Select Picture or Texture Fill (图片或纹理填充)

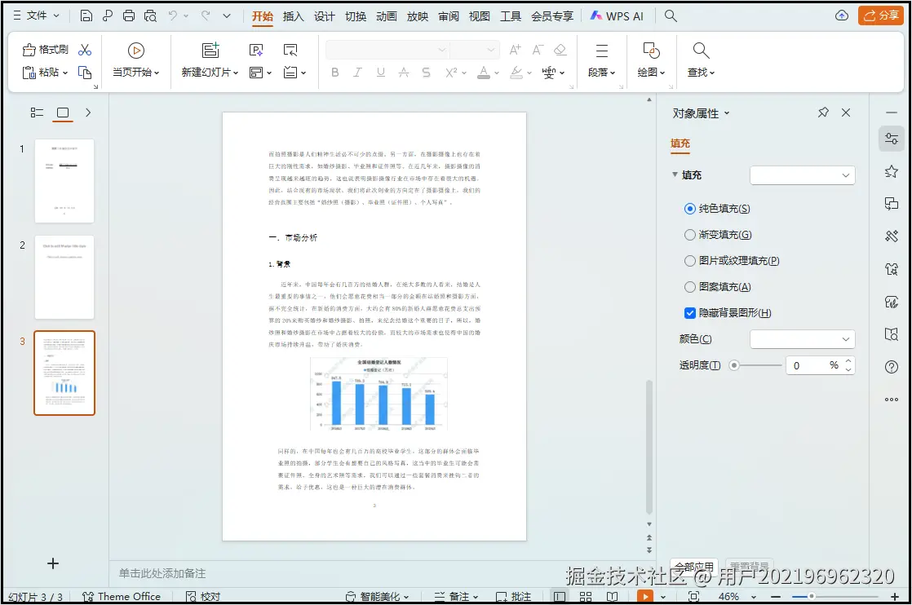click(x=690, y=261)
